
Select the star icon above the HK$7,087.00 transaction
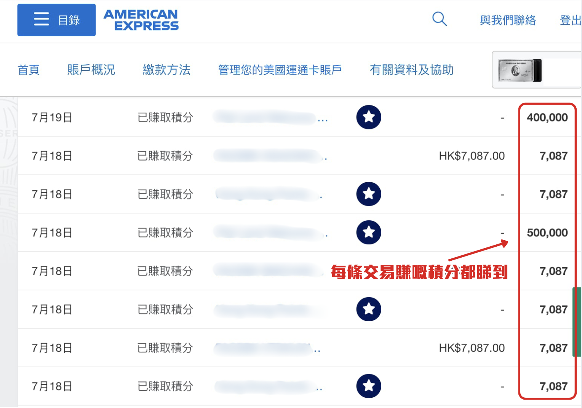[368, 309]
